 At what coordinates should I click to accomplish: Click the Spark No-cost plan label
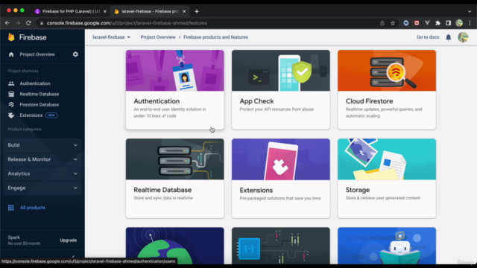(x=24, y=240)
